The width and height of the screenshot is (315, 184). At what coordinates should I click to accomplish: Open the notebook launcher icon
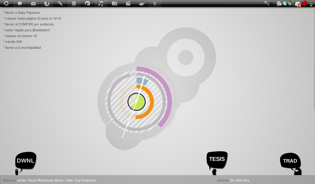point(74,4)
